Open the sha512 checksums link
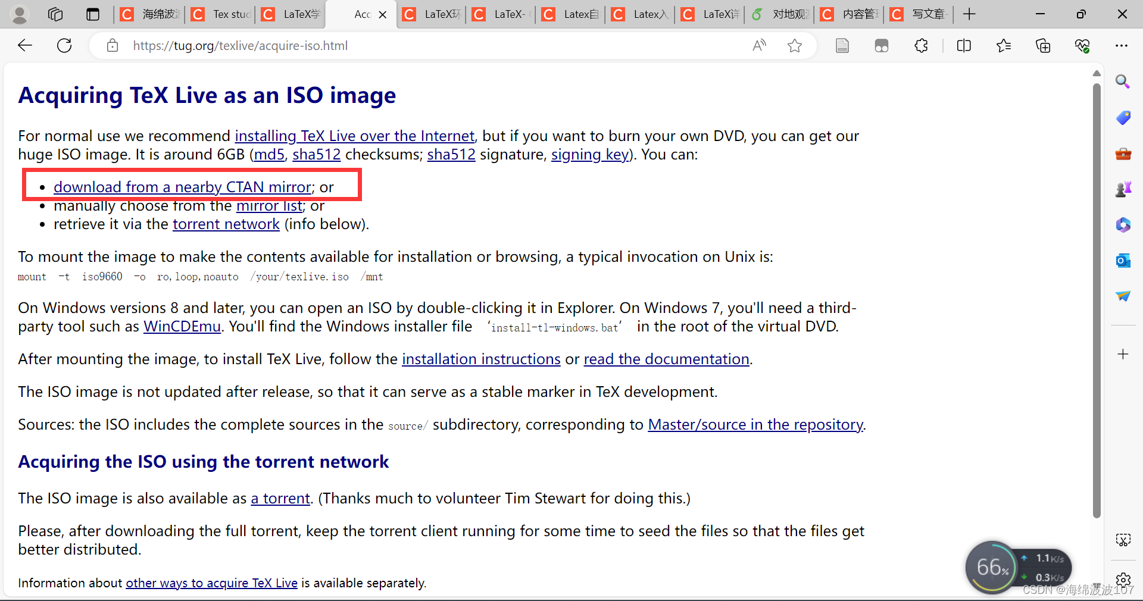 (316, 155)
